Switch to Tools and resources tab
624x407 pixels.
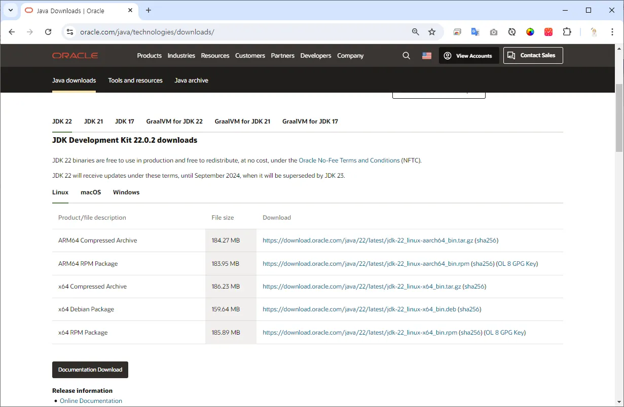coord(135,80)
